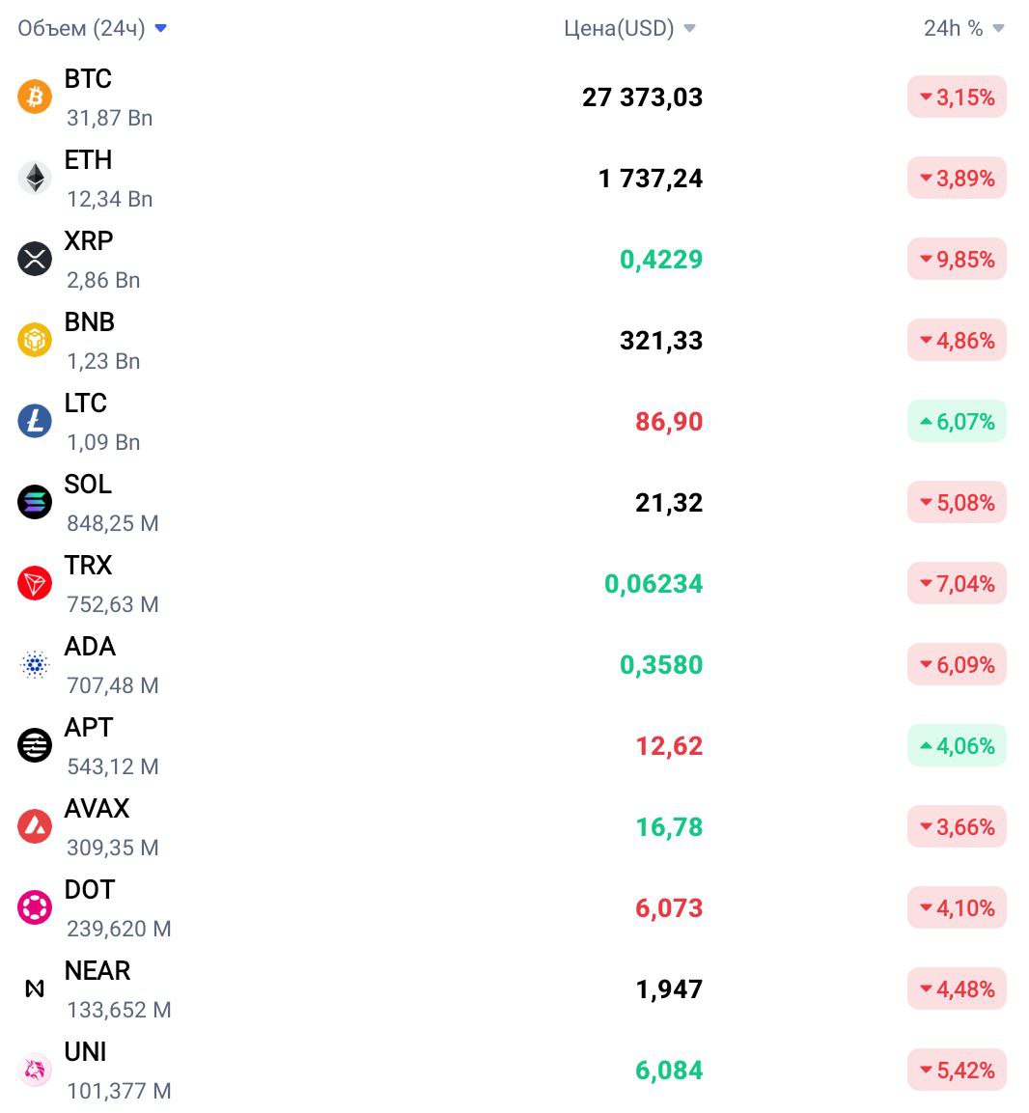The height and width of the screenshot is (1113, 1029).
Task: Select the BNB coin logo
Action: point(35,340)
